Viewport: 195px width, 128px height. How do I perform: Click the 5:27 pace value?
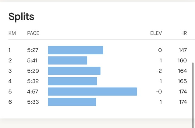(33, 50)
